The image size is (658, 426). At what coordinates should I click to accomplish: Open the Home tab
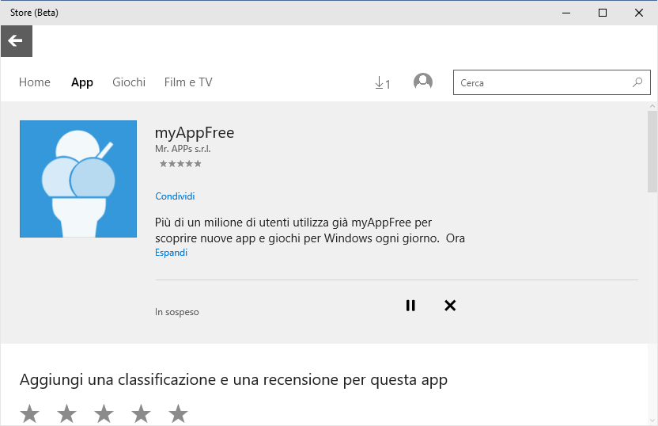[35, 82]
